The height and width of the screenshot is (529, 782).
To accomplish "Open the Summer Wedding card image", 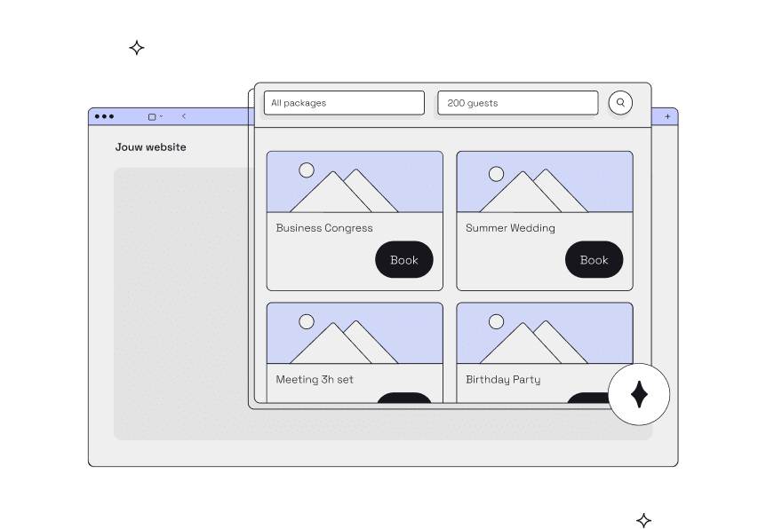I will point(545,182).
